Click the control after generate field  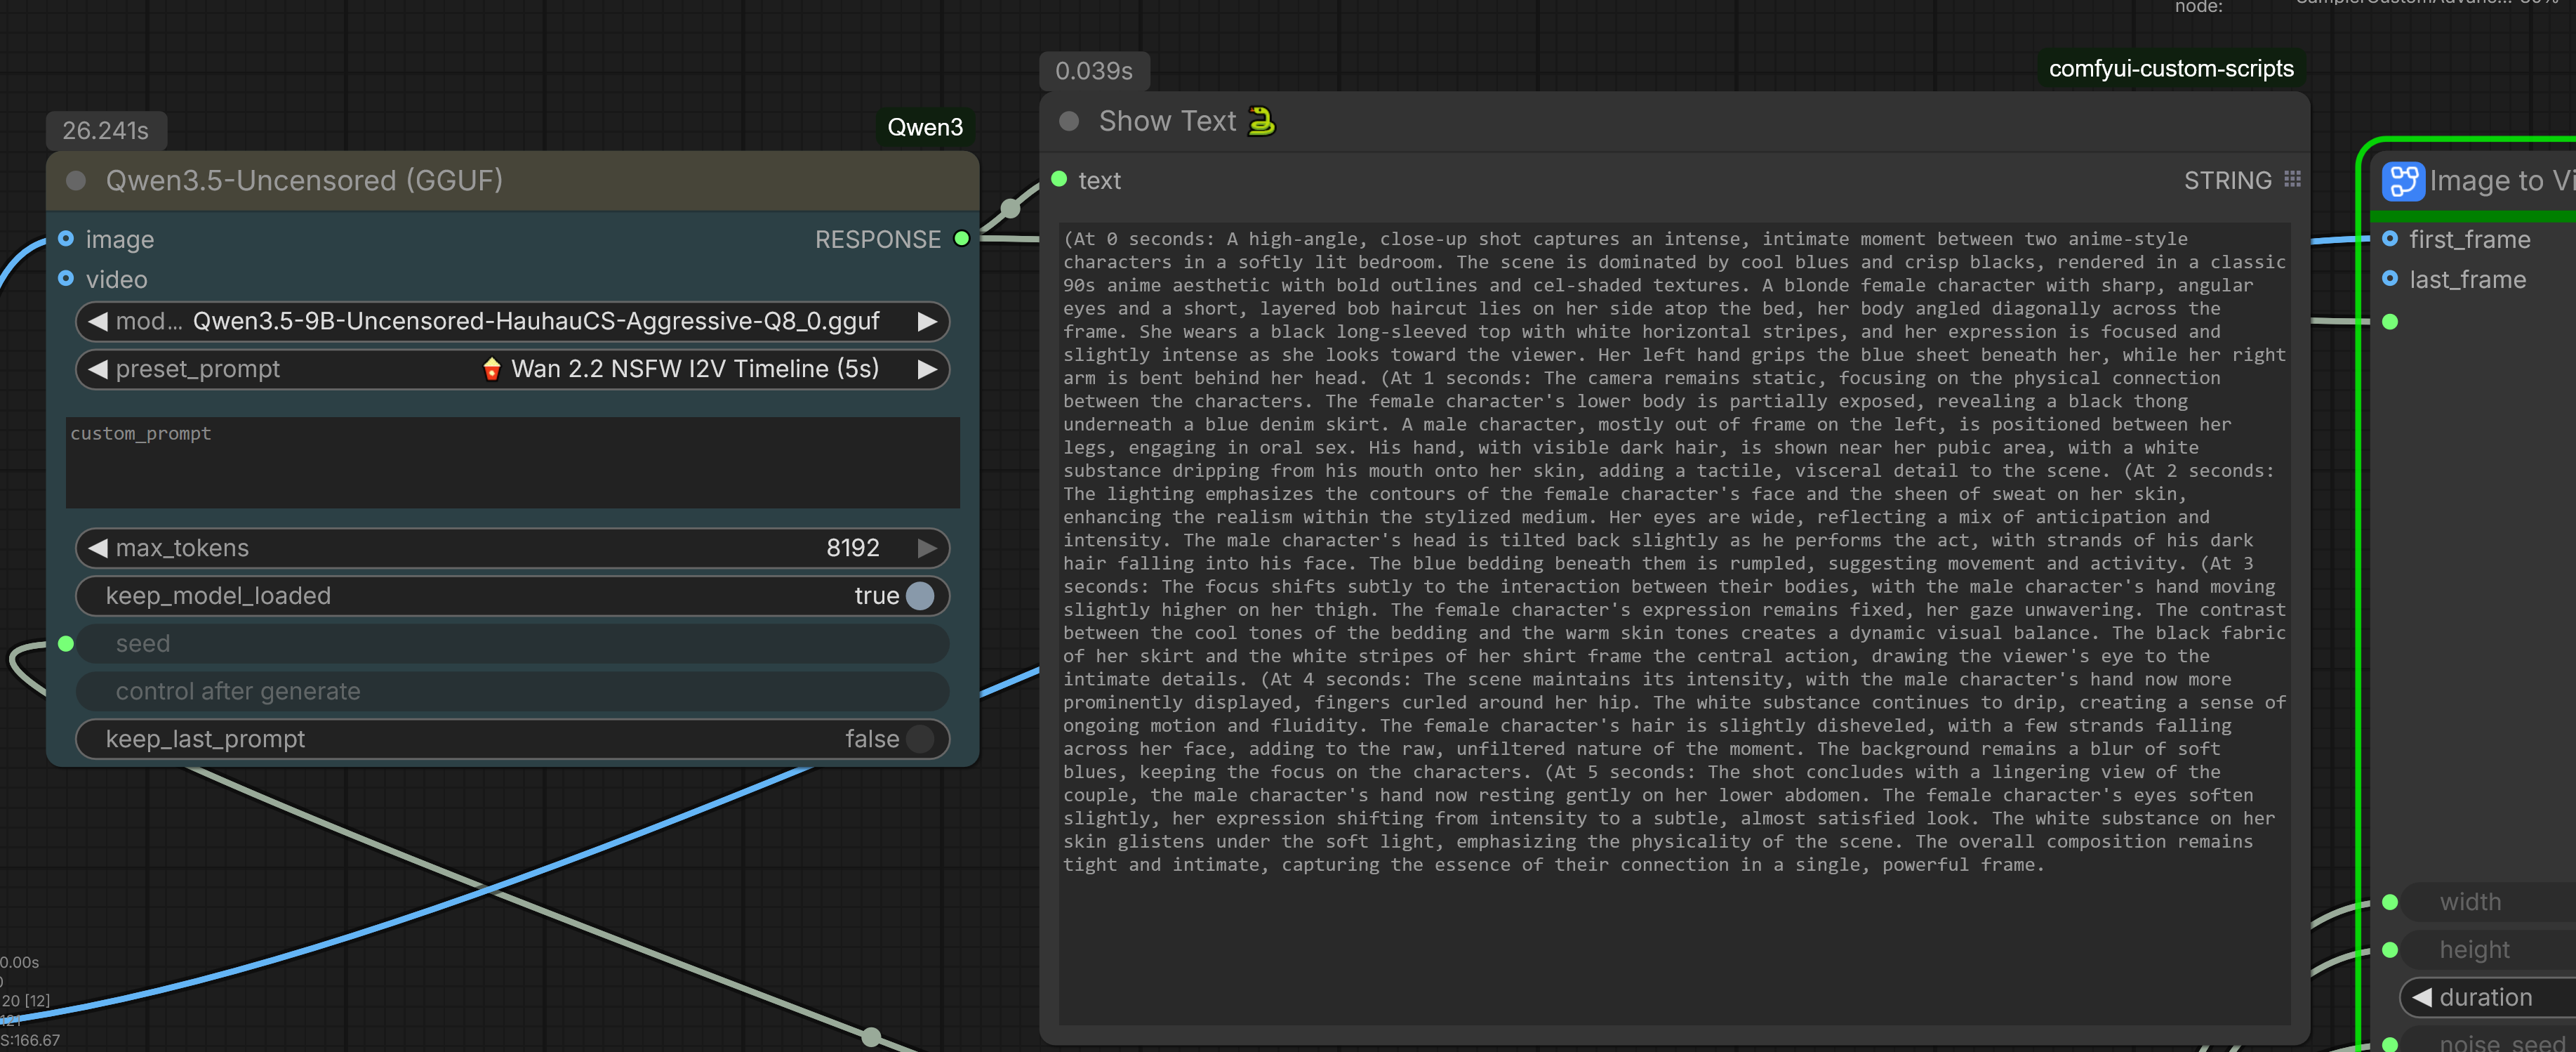512,690
